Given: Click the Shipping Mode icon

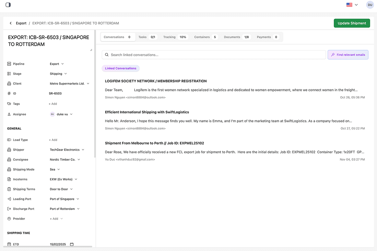Looking at the screenshot, I should [x=9, y=169].
